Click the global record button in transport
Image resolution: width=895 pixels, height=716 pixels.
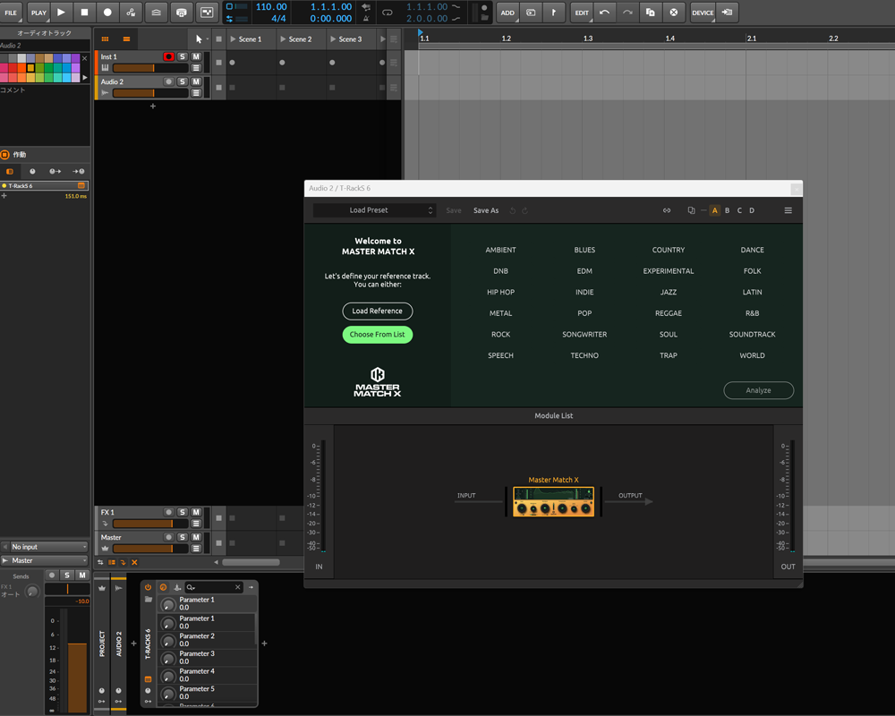click(107, 12)
